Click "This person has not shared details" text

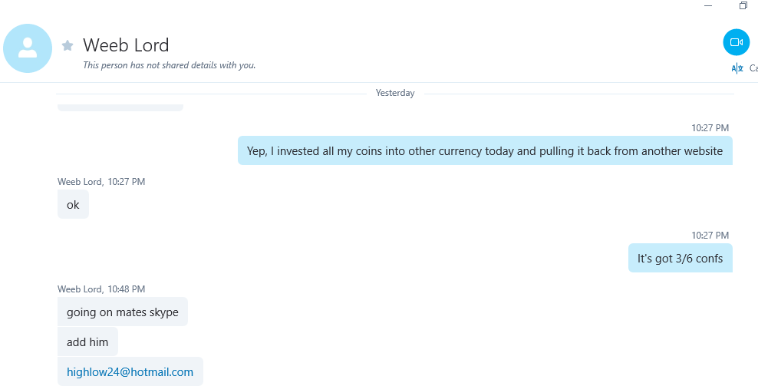click(x=170, y=64)
